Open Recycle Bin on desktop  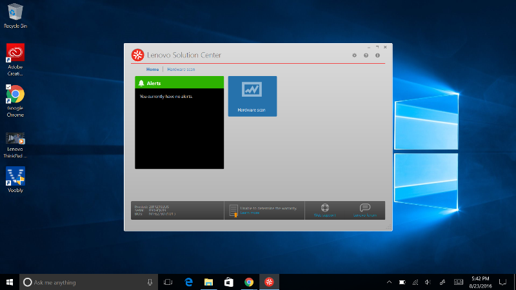pos(15,15)
